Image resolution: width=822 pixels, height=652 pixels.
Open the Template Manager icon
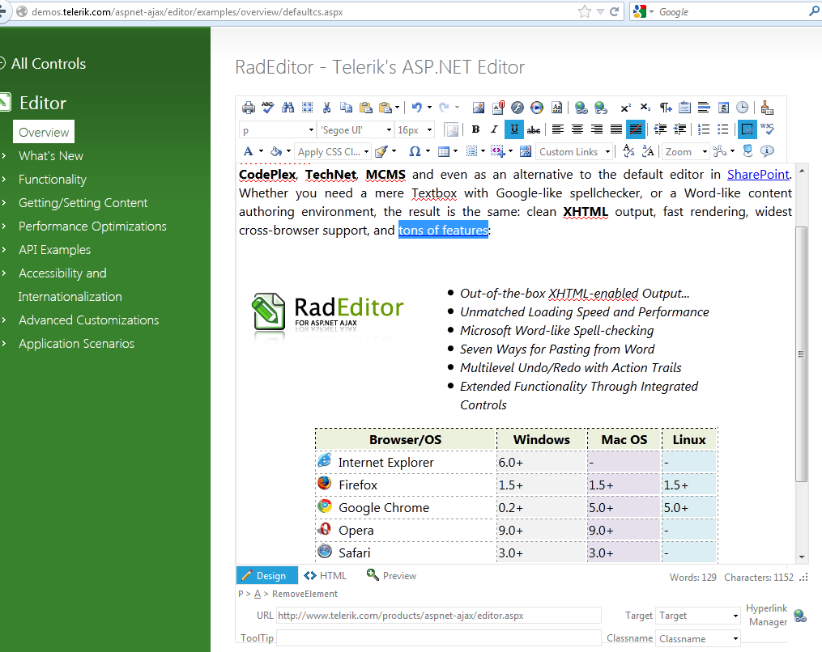[x=556, y=108]
